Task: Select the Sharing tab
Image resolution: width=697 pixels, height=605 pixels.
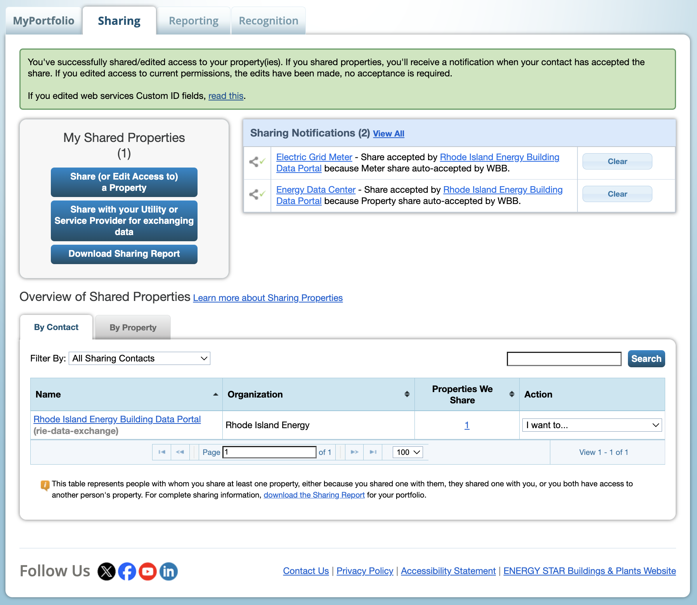Action: tap(119, 21)
